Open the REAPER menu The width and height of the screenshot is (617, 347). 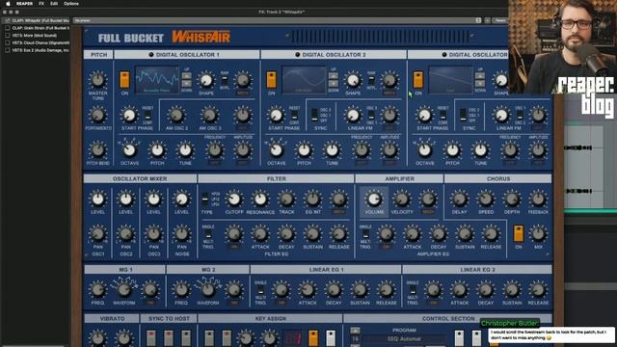(24, 4)
